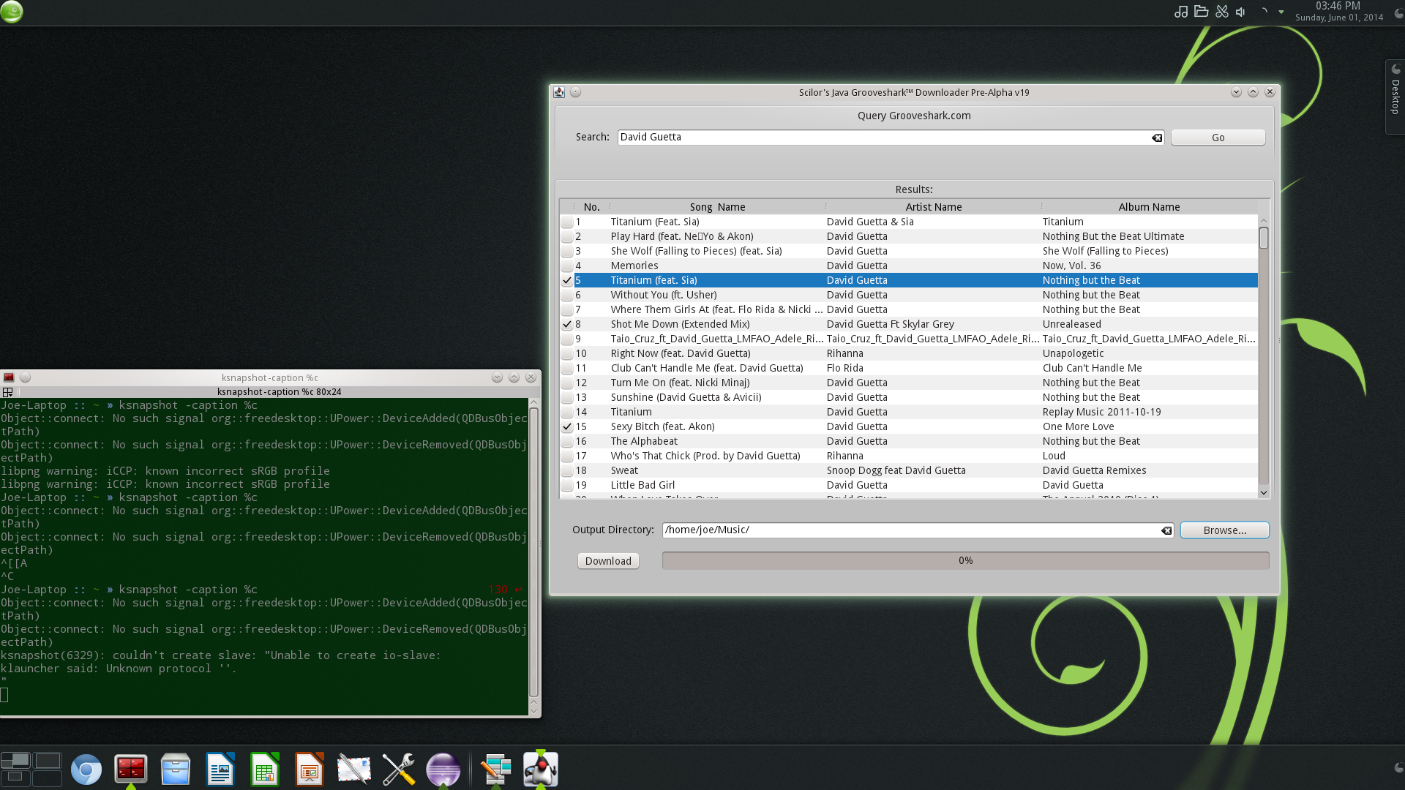Launch Chromium from the taskbar

(86, 770)
